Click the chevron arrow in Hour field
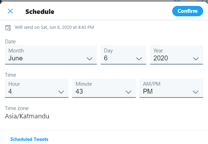This screenshot has height=144, width=208. point(61,92)
